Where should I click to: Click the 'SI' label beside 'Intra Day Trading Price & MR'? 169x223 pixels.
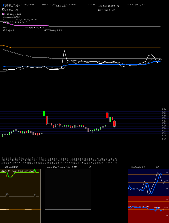point(90,167)
